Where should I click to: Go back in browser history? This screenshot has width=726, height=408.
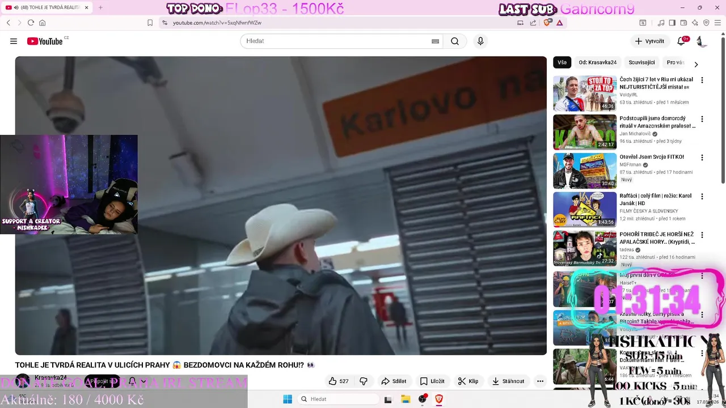(9, 23)
